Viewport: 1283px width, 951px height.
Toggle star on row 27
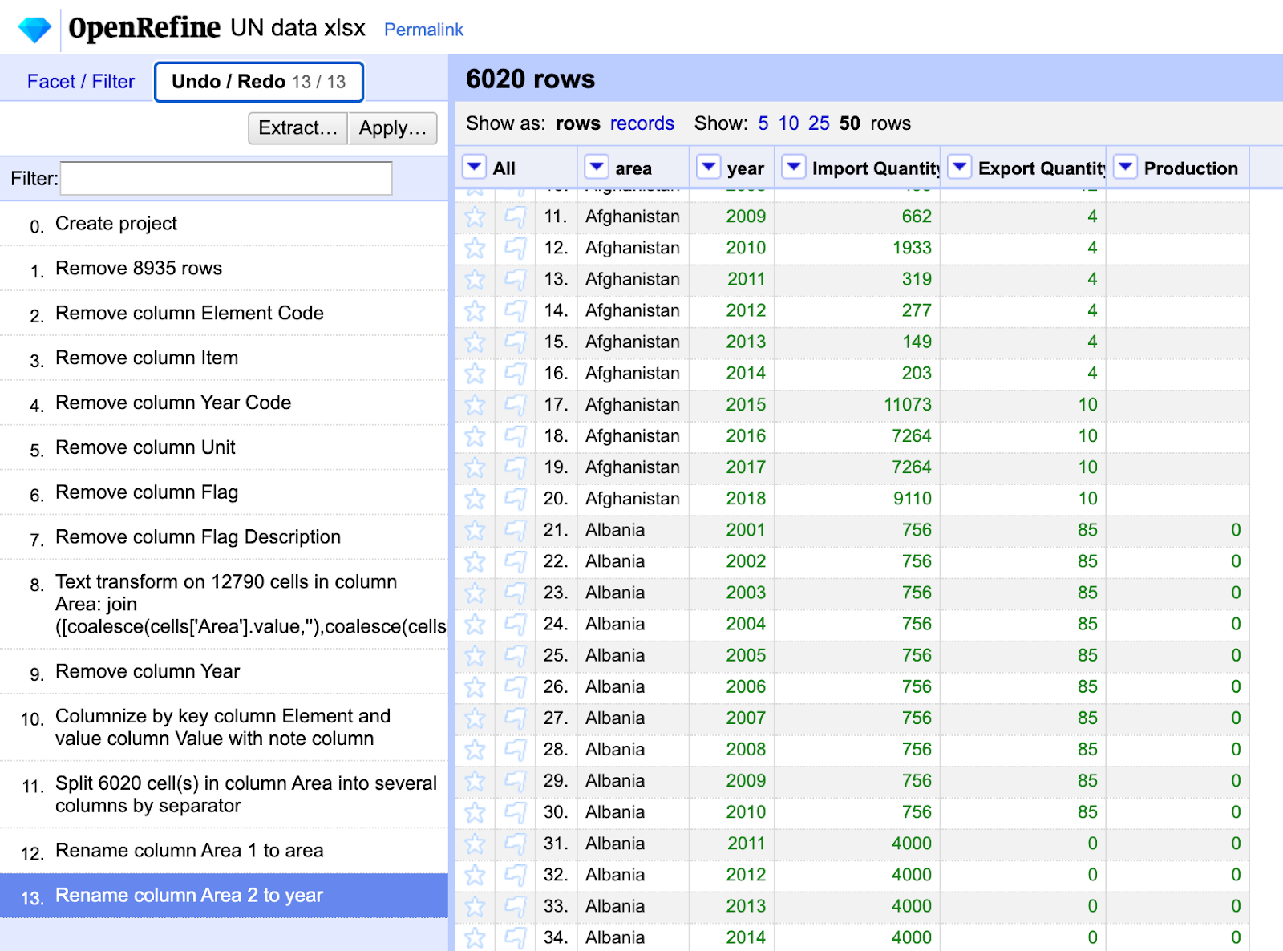(475, 718)
